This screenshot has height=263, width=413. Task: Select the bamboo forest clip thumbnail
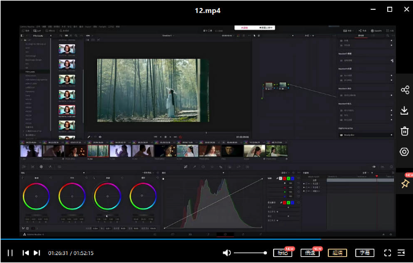(98, 151)
